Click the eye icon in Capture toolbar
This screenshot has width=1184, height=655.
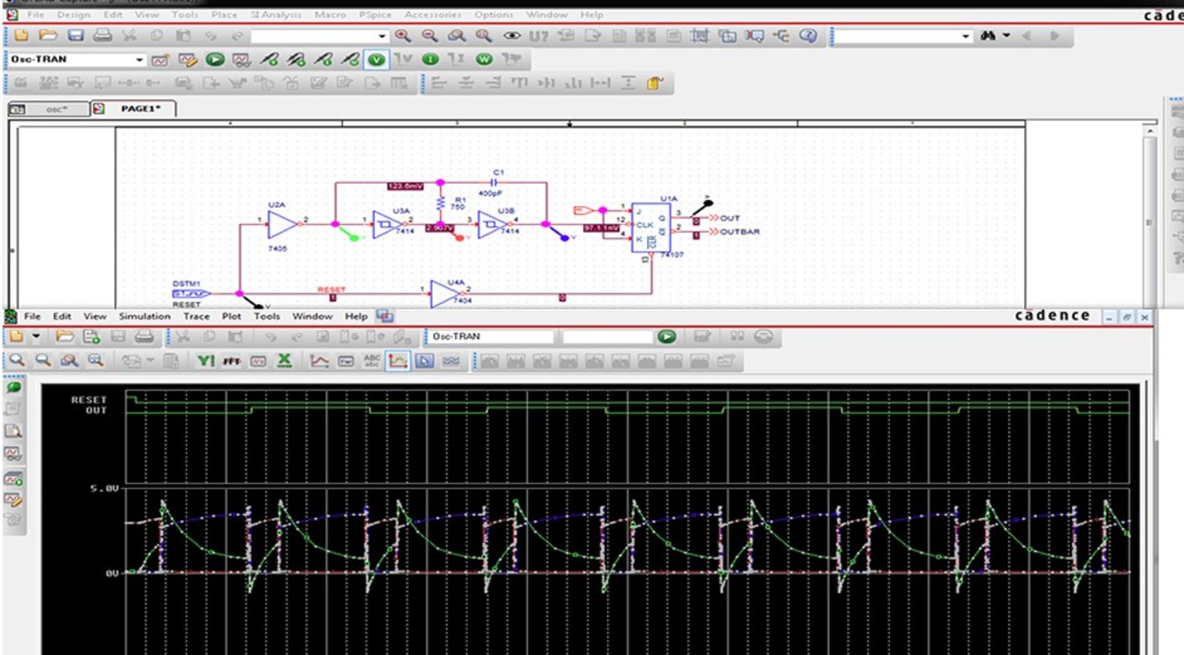pyautogui.click(x=512, y=36)
